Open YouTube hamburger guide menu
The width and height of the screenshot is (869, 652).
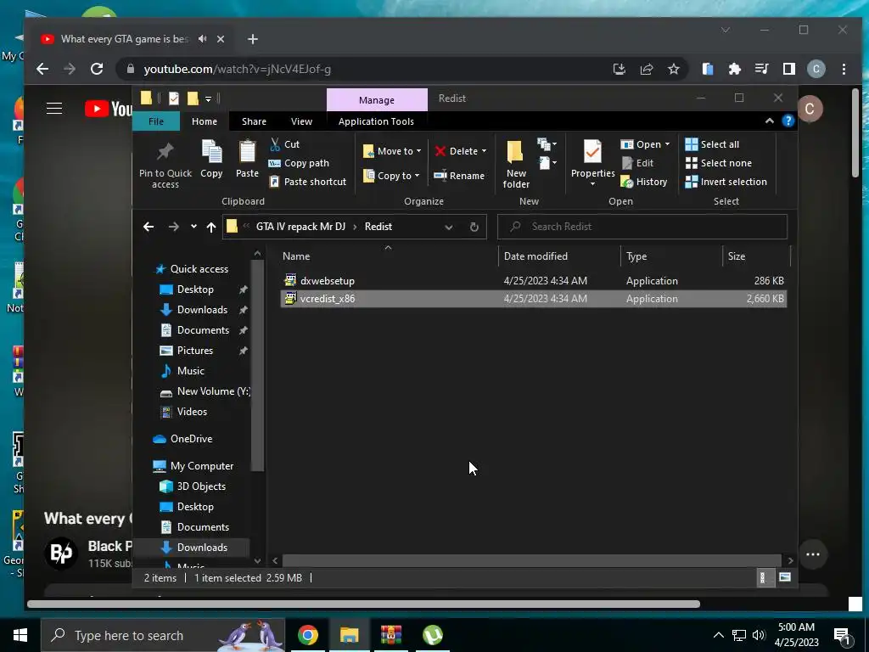click(x=54, y=108)
